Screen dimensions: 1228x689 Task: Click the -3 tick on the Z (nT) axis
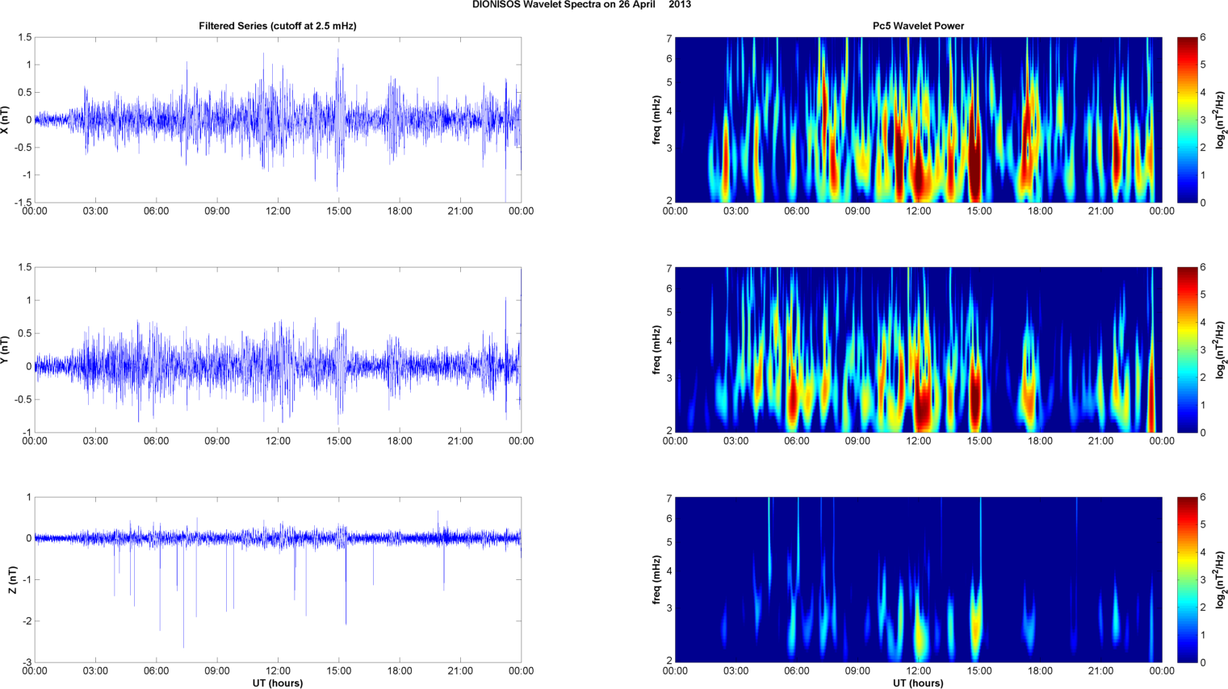pos(27,662)
